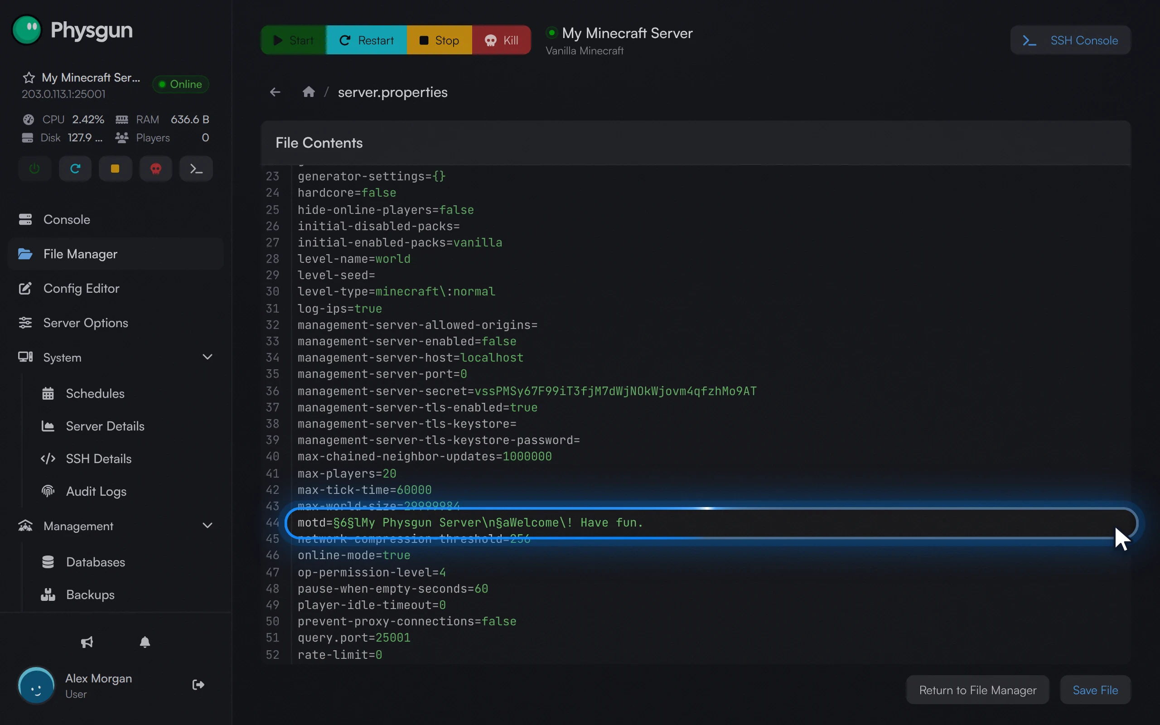
Task: Click the Alex Morgan avatar
Action: pos(36,686)
